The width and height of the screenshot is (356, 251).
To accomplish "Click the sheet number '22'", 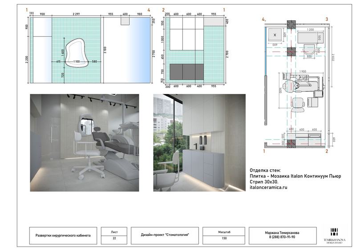I will coord(114,238).
